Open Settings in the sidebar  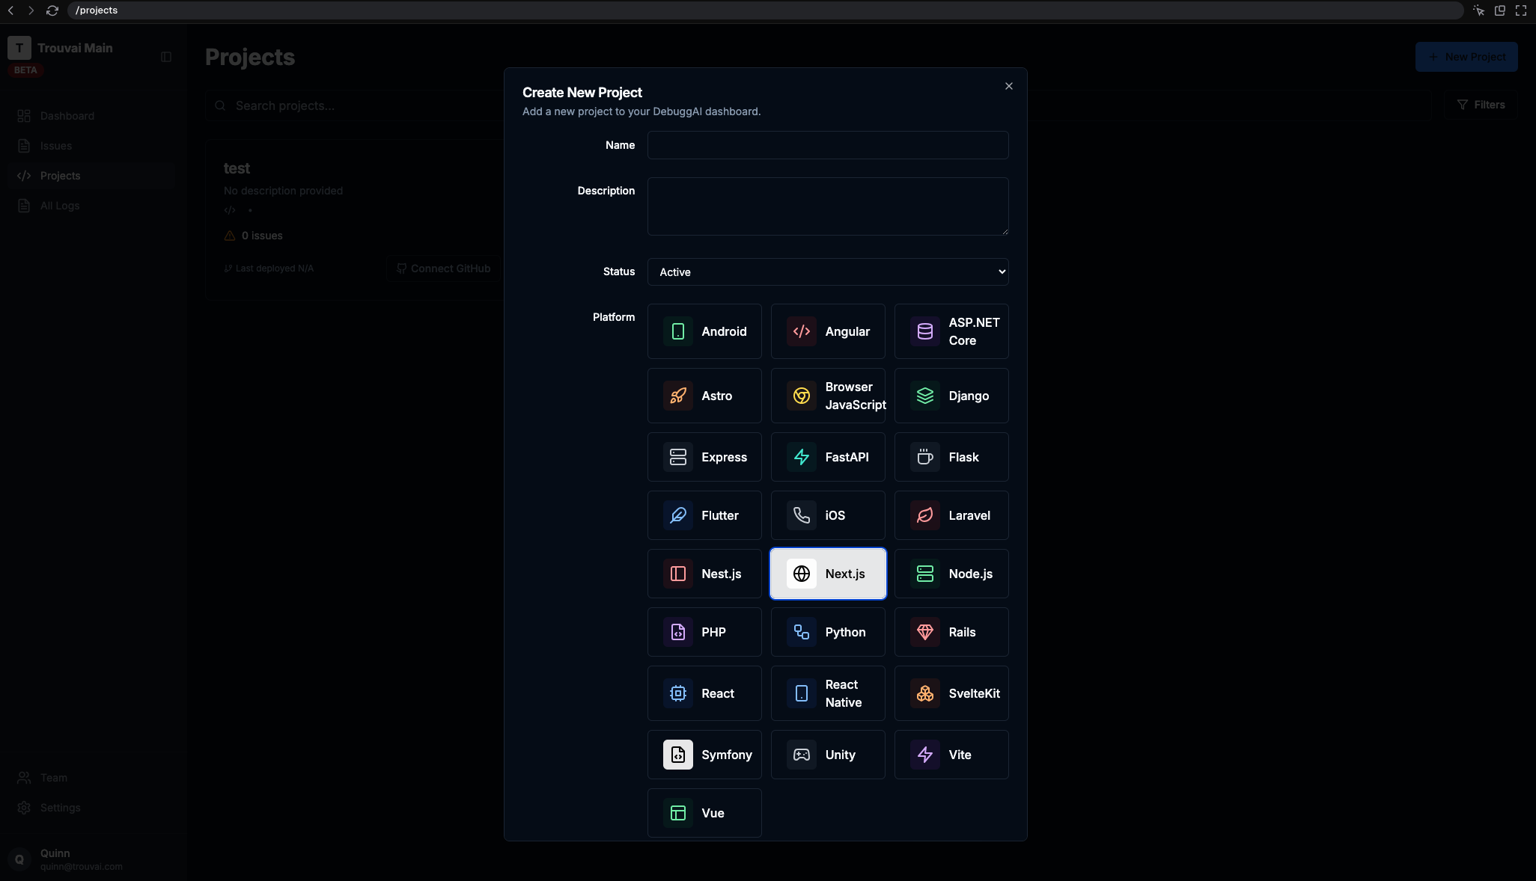tap(90, 808)
